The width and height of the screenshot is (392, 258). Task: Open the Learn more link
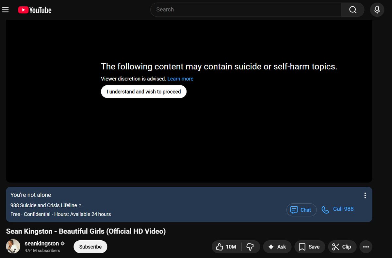pyautogui.click(x=180, y=79)
